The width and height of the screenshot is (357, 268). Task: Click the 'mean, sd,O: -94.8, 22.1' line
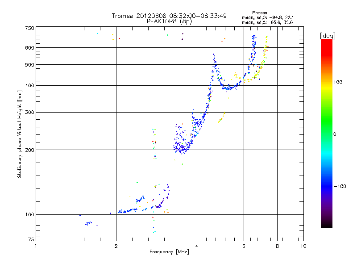click(268, 17)
